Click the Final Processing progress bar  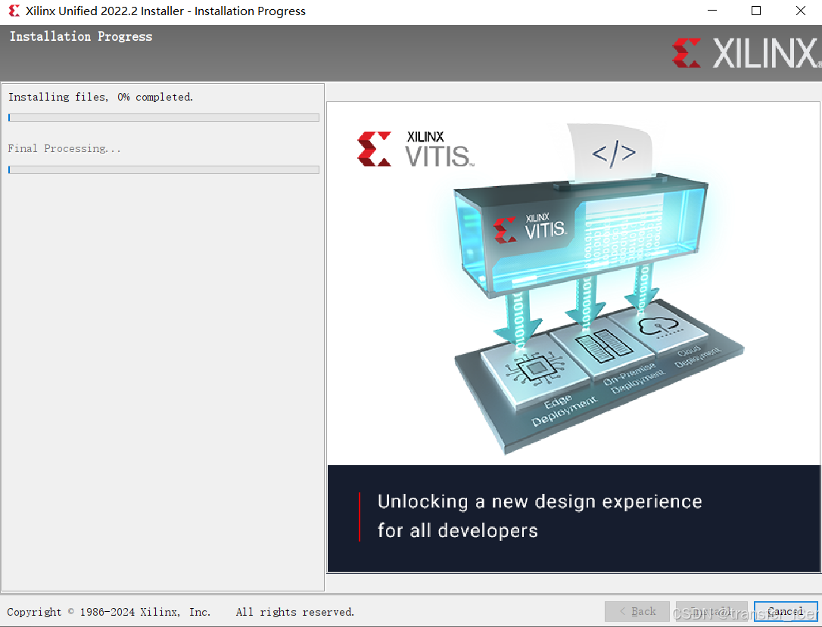(163, 169)
